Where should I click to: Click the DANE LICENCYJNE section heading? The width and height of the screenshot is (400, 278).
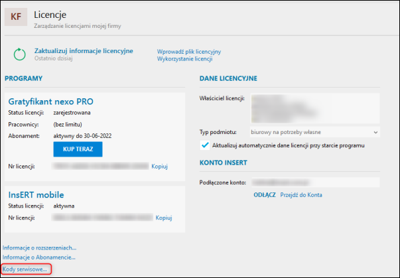(x=228, y=78)
